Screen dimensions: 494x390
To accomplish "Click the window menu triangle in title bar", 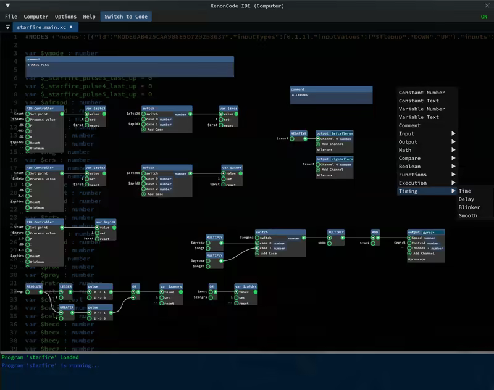I will (x=7, y=6).
